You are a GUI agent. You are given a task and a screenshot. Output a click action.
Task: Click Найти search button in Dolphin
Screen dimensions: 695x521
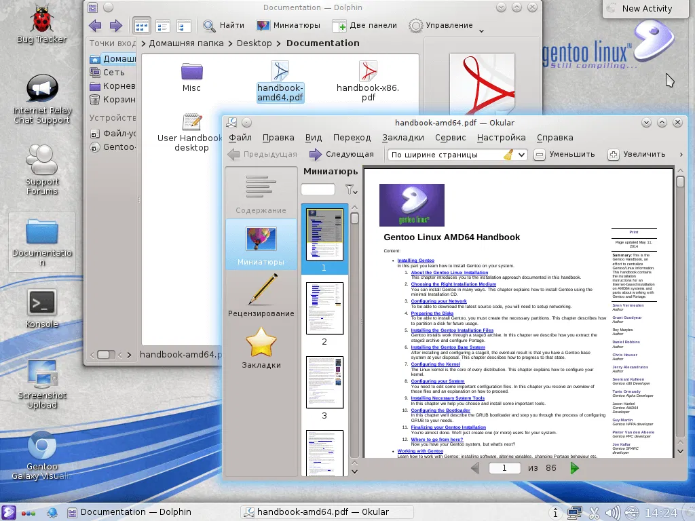coord(224,26)
